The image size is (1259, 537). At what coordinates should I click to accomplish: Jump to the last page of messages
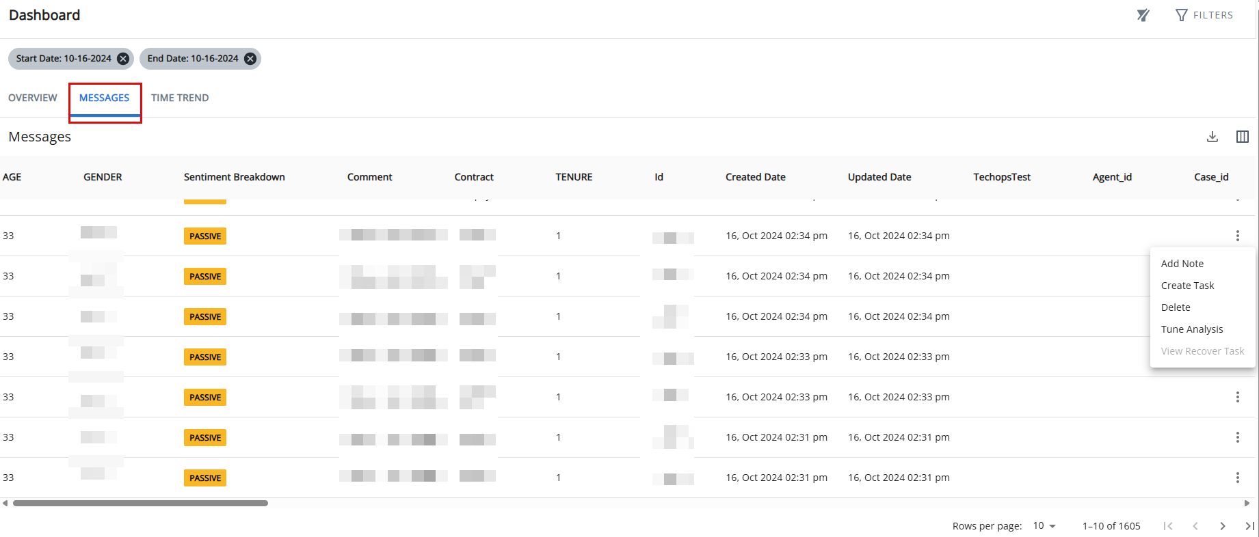click(x=1249, y=525)
